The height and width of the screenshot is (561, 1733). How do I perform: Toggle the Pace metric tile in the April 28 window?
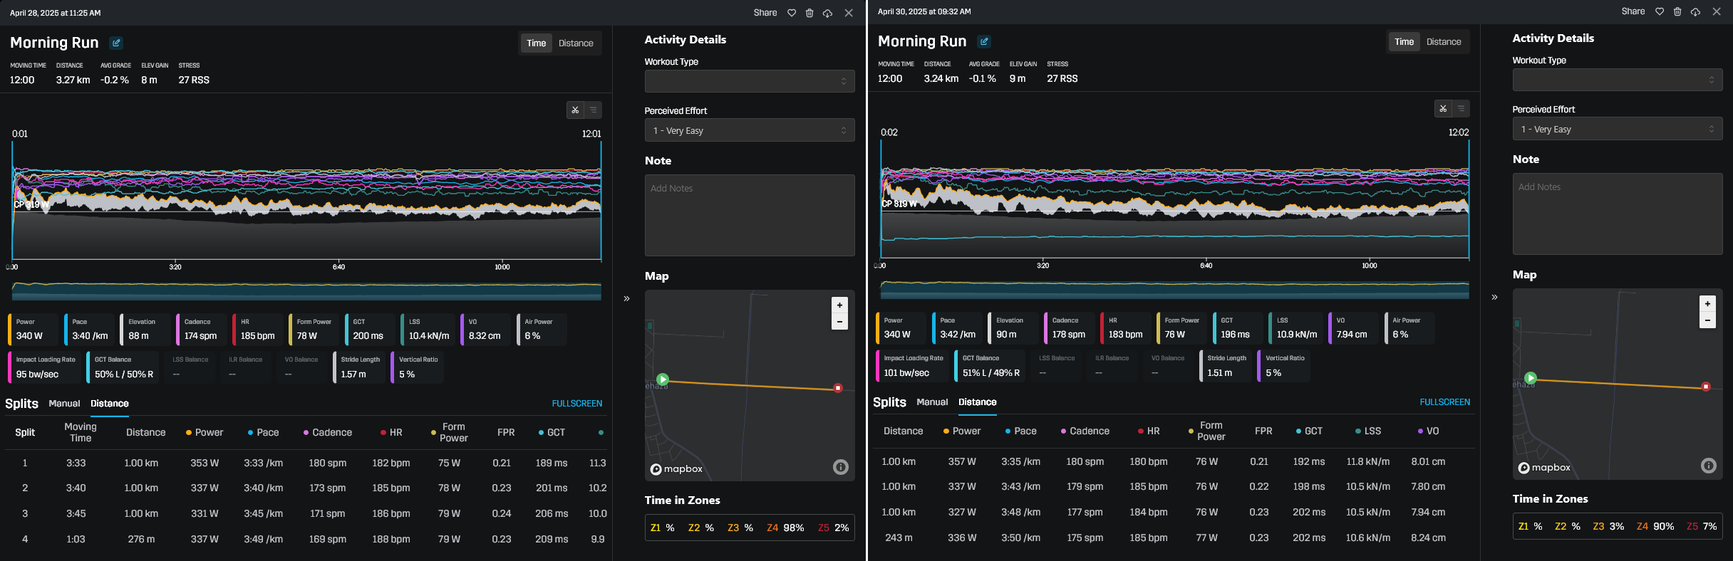(x=89, y=330)
